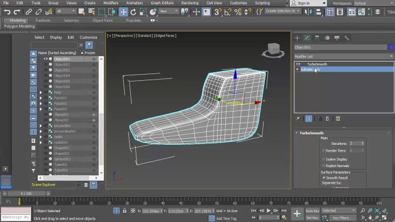Choose the Select Object tool
Image resolution: width=395 pixels, height=222 pixels.
point(81,12)
